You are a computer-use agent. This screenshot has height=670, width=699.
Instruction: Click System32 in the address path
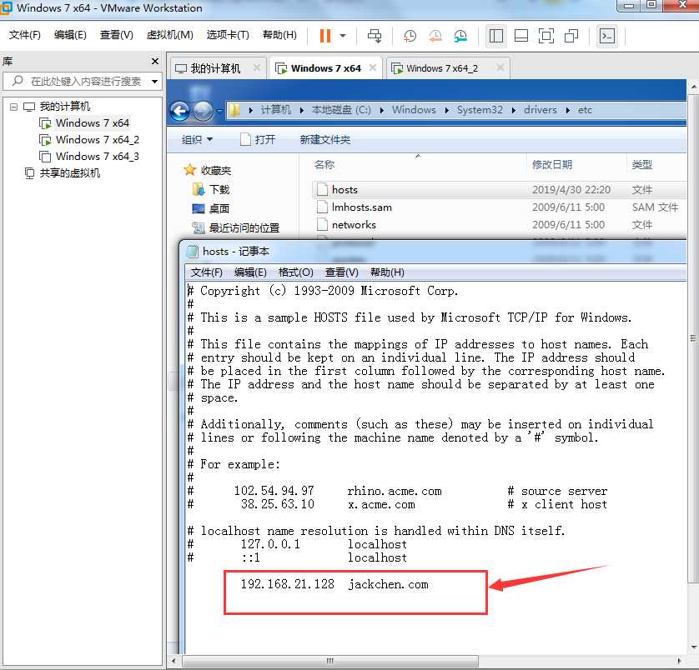point(480,110)
